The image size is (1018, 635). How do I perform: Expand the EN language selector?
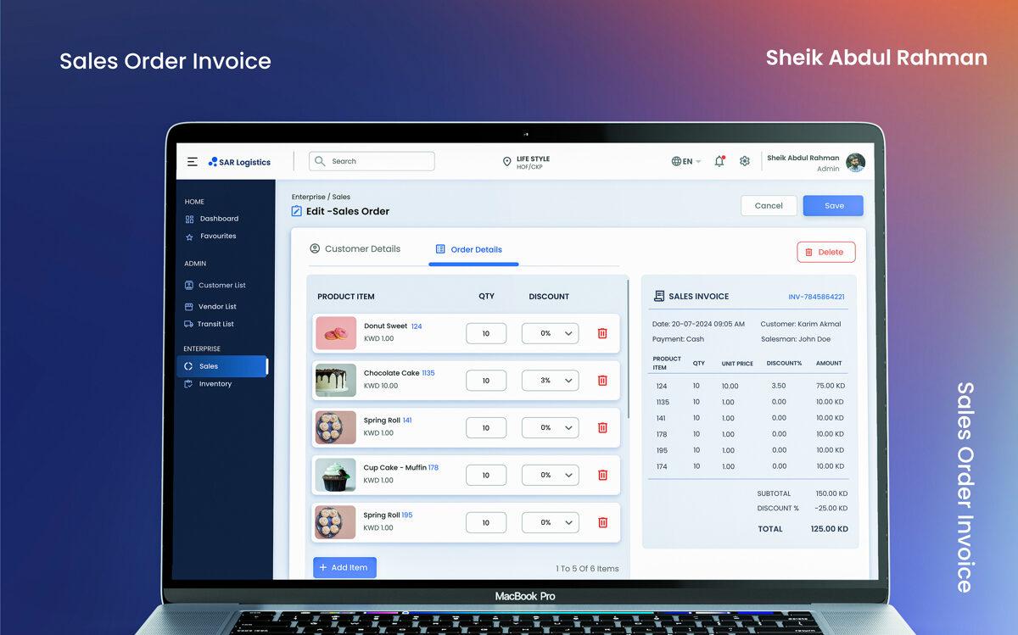(x=685, y=161)
